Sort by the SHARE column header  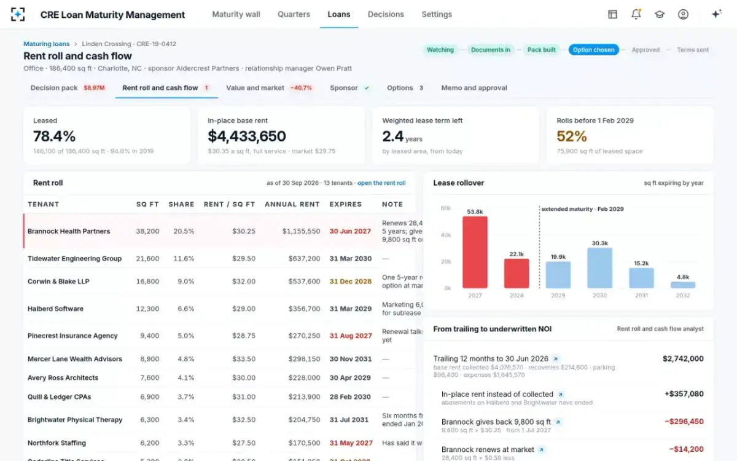[x=181, y=204]
